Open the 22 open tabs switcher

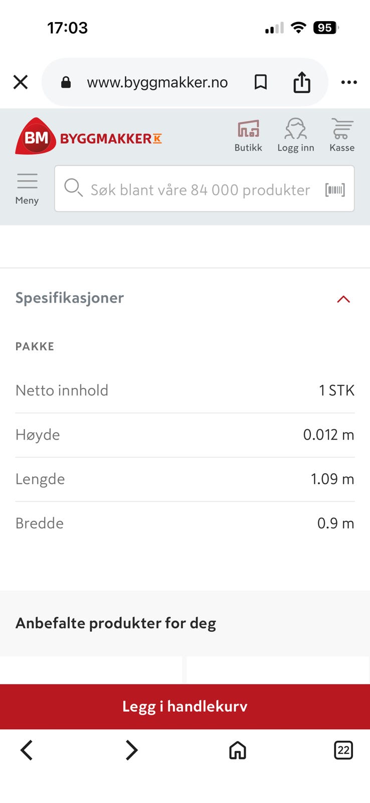[343, 750]
